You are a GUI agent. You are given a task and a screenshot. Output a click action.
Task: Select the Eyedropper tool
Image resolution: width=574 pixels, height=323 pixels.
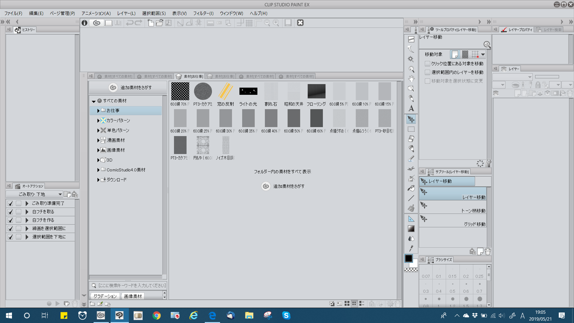click(411, 249)
